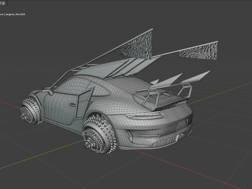The image size is (252, 189).
Task: Select the car's rear taillight strip
Action: [x=144, y=115]
